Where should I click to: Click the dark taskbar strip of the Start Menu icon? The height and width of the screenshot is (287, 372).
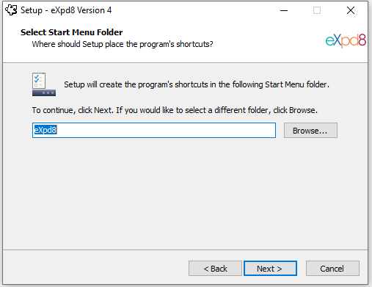[44, 93]
